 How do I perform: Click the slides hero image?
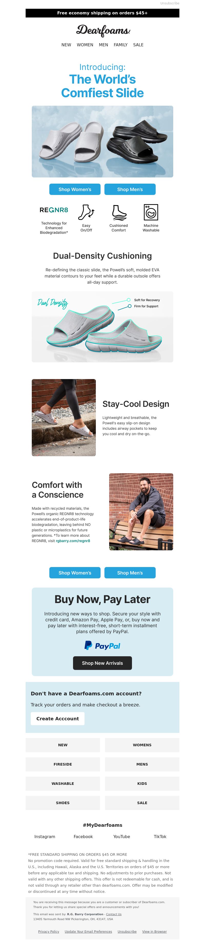(x=102, y=142)
